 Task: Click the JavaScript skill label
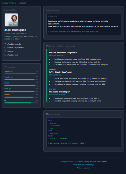tap(9, 71)
